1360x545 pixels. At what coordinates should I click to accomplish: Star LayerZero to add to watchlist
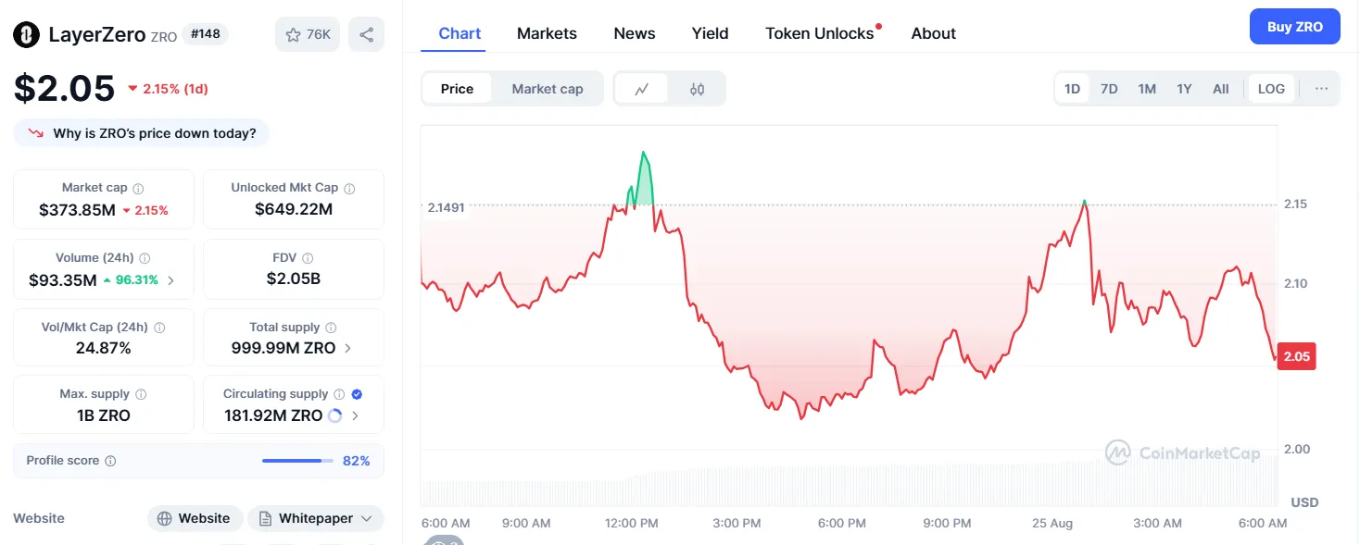pyautogui.click(x=308, y=35)
